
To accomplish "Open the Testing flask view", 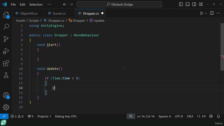I will tap(6, 75).
